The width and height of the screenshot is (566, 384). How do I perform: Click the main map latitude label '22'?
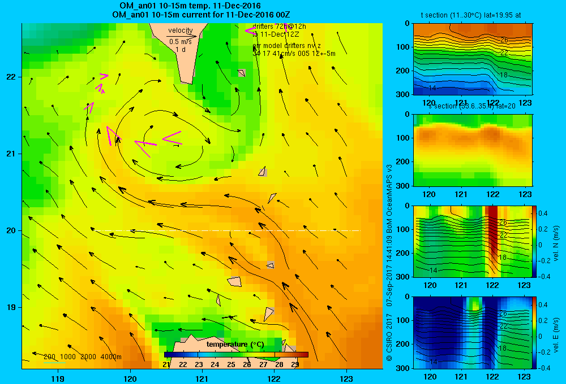pos(11,77)
